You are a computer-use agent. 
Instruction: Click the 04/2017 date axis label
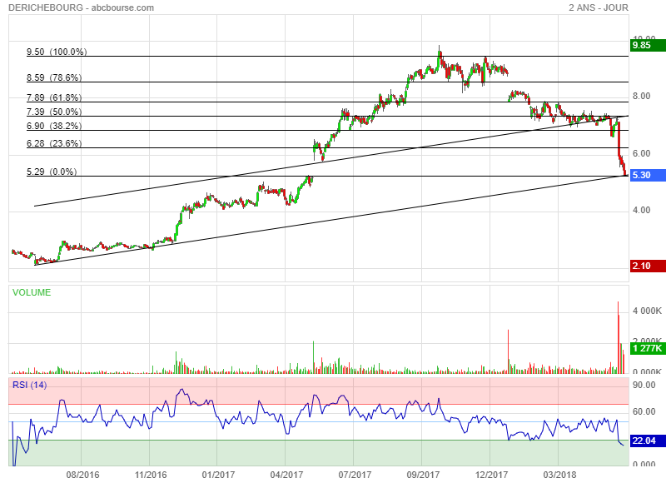click(286, 475)
